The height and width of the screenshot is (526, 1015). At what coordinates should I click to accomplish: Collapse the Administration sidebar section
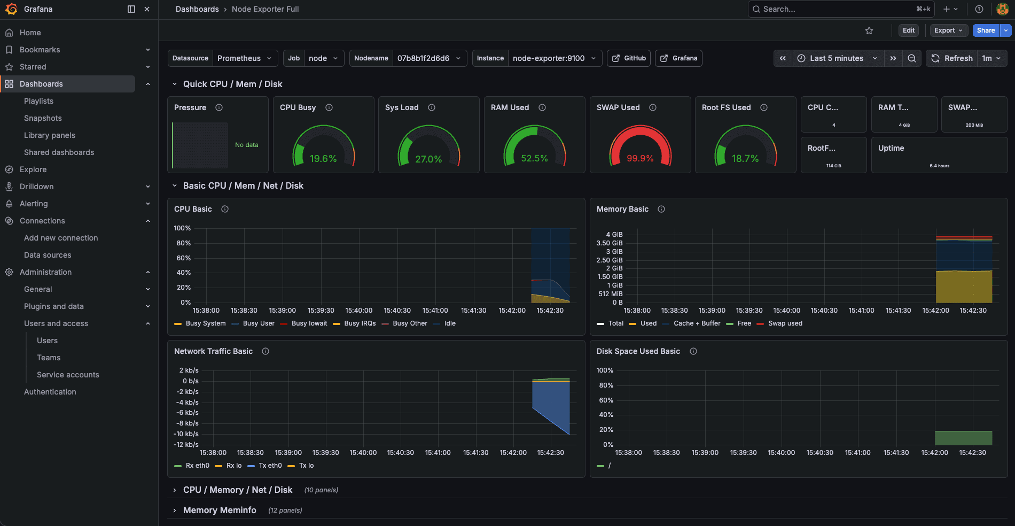(x=148, y=272)
